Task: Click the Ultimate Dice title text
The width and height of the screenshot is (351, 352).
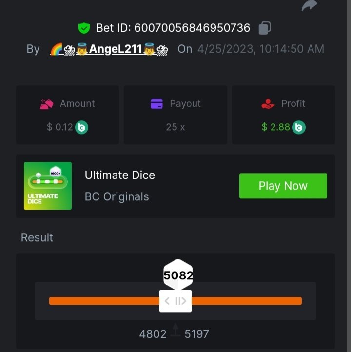Action: pyautogui.click(x=120, y=175)
